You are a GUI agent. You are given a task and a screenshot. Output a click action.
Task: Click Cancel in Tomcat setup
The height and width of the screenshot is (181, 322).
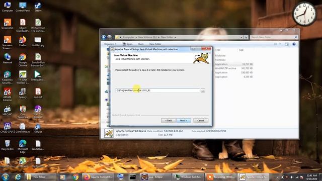(201, 121)
